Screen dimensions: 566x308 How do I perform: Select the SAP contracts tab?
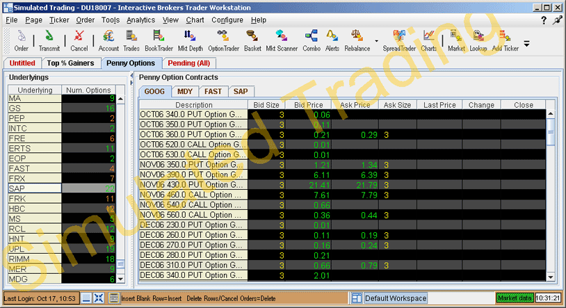[x=241, y=92]
